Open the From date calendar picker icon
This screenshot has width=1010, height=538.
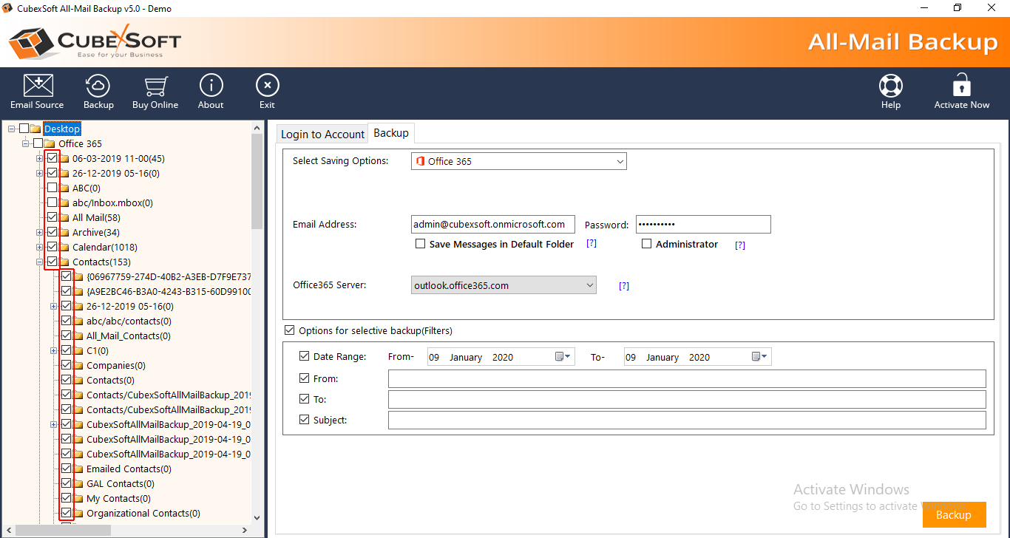[x=563, y=357]
